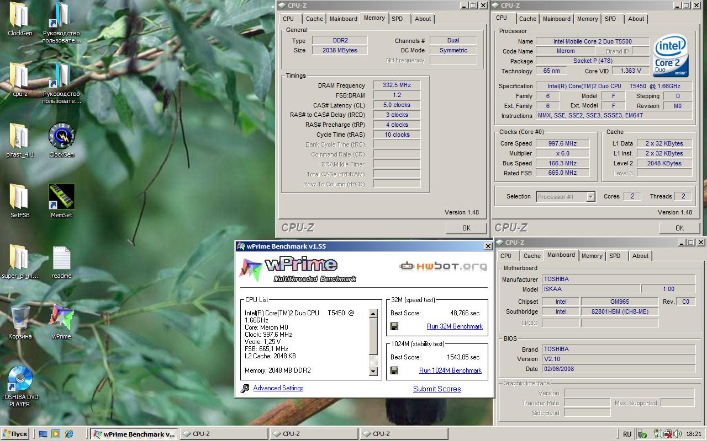Select the SetFSB folder icon
This screenshot has width=707, height=441.
(x=20, y=197)
